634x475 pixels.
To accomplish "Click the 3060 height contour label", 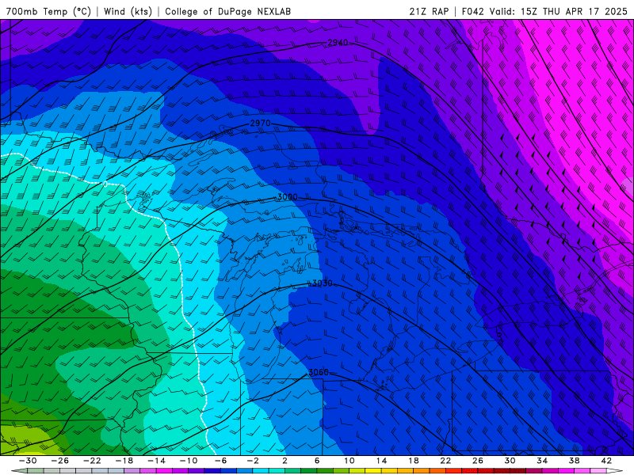I will coord(319,372).
